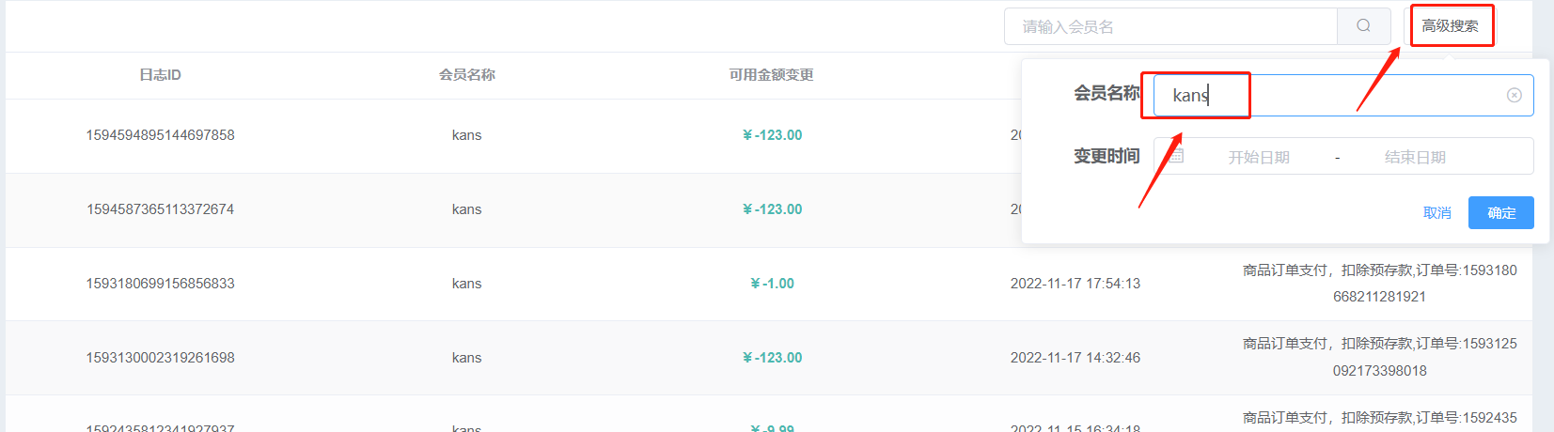Click the 2022-11-17 17:54:13 timestamp cell

(x=1075, y=284)
